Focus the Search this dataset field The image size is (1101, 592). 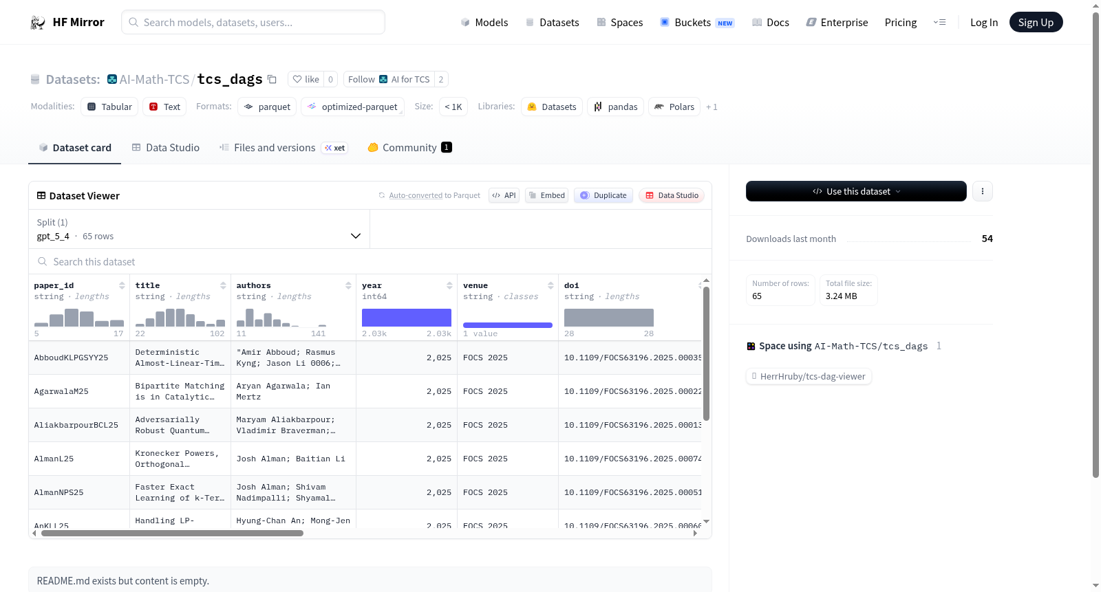tap(370, 261)
